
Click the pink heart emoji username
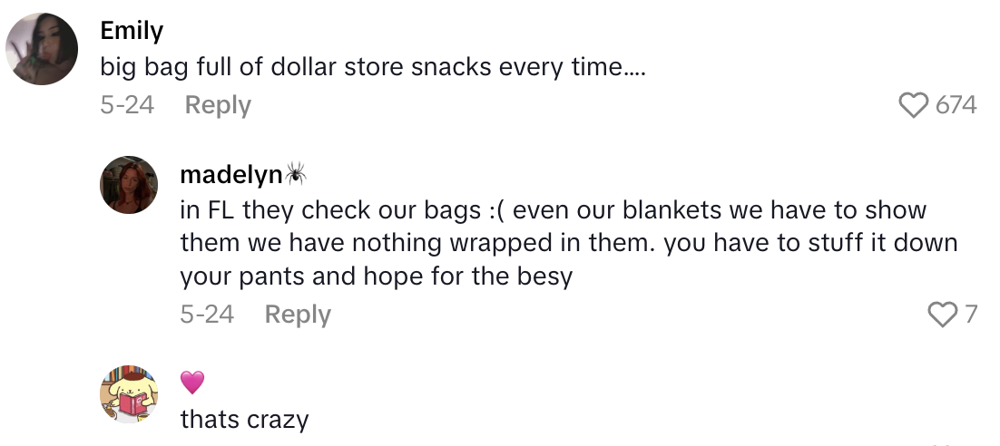[x=192, y=383]
